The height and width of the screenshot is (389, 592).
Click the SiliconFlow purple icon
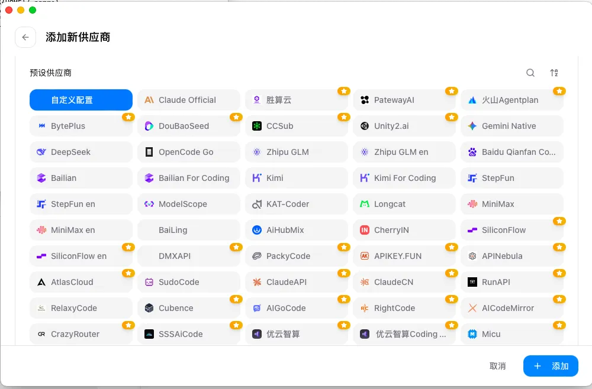tap(472, 230)
